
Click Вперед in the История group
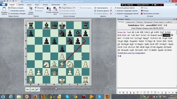coord(145,11)
